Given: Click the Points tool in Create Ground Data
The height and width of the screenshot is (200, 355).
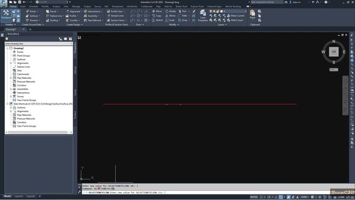Looking at the screenshot, I should [x=32, y=11].
